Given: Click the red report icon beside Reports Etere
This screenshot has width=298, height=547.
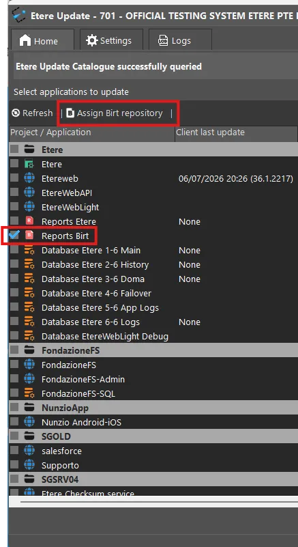Looking at the screenshot, I should [x=29, y=221].
